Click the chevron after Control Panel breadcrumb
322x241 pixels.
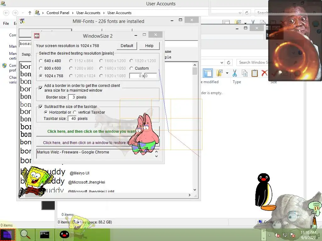pos(73,13)
